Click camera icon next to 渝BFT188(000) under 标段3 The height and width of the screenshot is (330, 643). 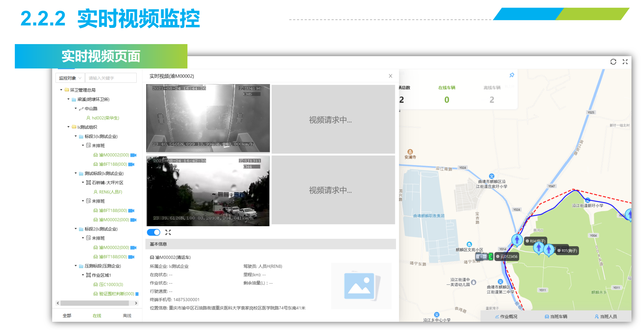(x=131, y=164)
